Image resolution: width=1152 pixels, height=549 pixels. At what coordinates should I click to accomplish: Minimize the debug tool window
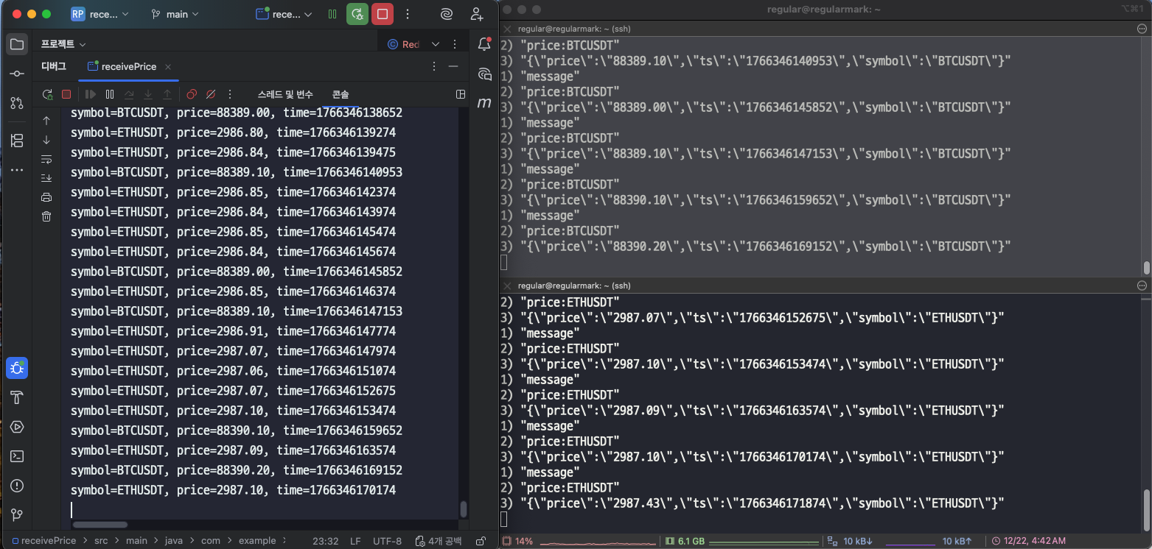453,66
